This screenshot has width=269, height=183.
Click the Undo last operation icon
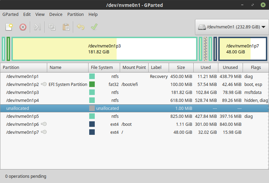(x=81, y=27)
